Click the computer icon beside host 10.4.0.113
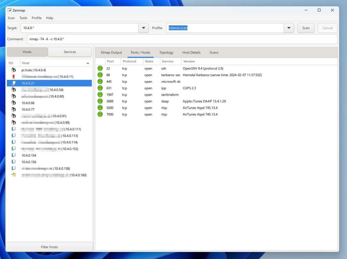 [13, 136]
